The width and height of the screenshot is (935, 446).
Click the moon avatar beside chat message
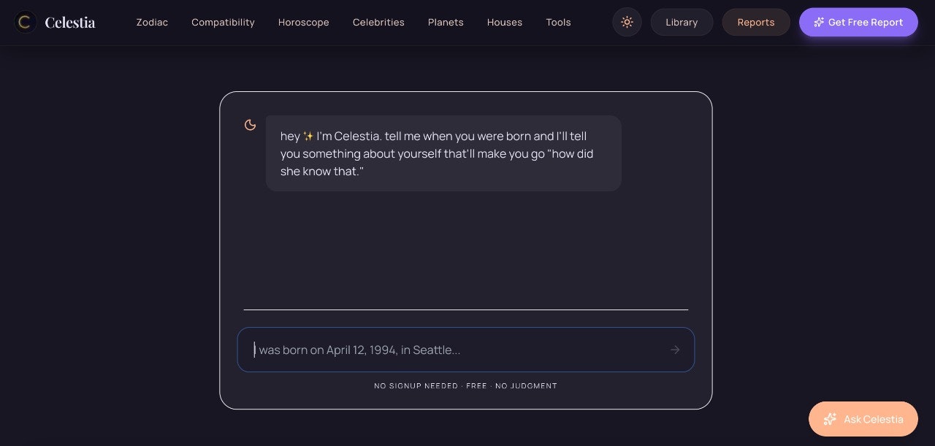(x=250, y=125)
